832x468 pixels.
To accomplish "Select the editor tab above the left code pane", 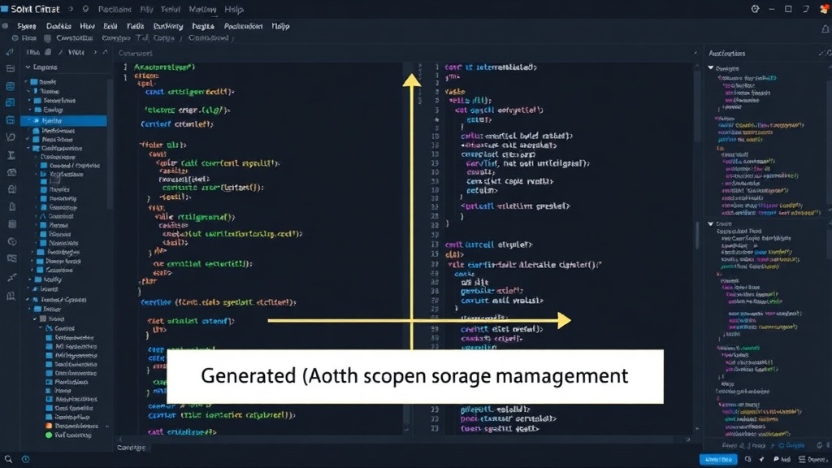I will (136, 53).
